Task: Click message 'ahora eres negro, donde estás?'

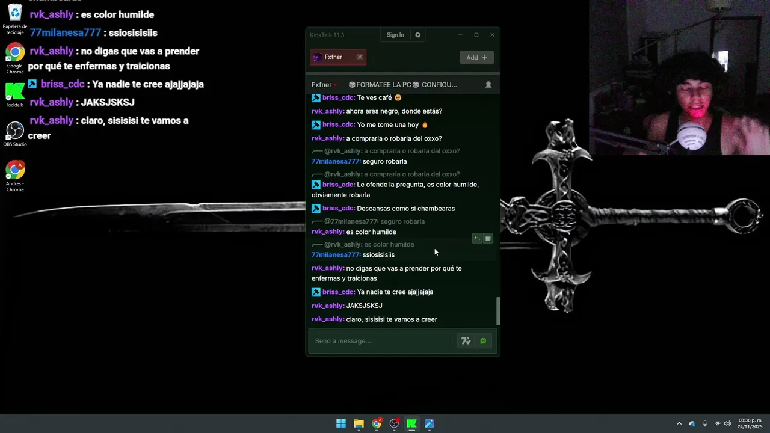Action: (x=394, y=111)
